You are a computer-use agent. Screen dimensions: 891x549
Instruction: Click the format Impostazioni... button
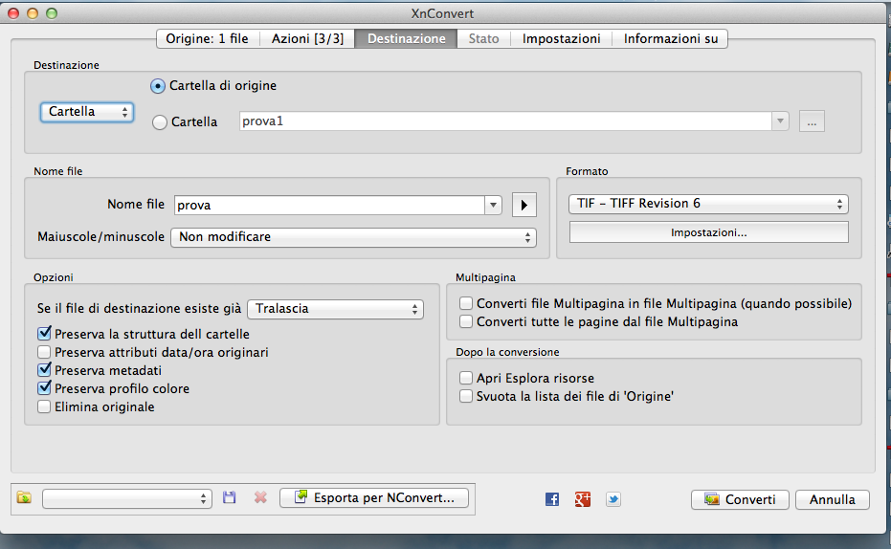click(x=708, y=232)
